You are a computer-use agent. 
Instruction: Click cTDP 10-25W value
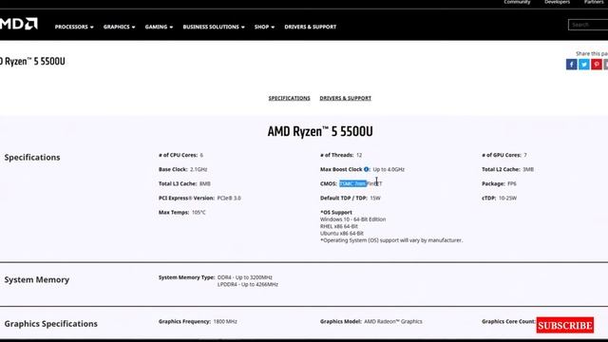(x=507, y=199)
